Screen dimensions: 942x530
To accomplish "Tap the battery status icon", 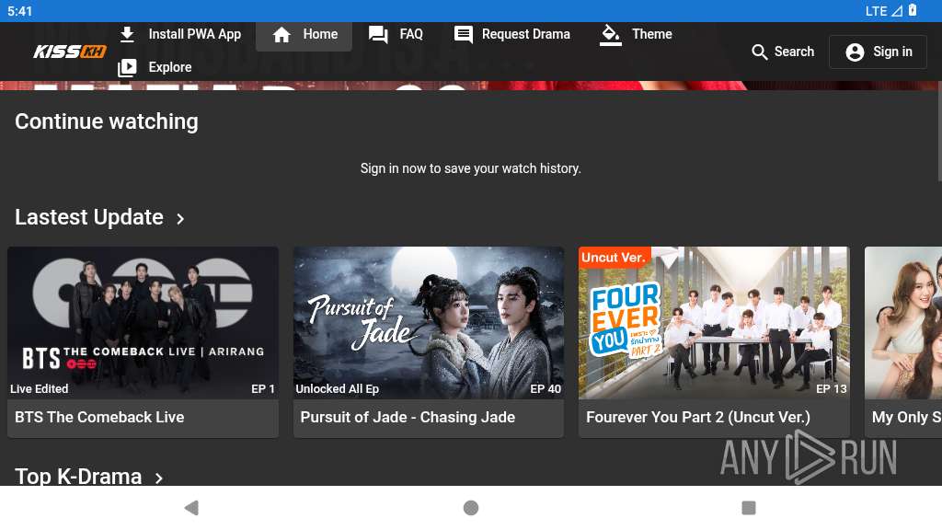I will click(913, 10).
